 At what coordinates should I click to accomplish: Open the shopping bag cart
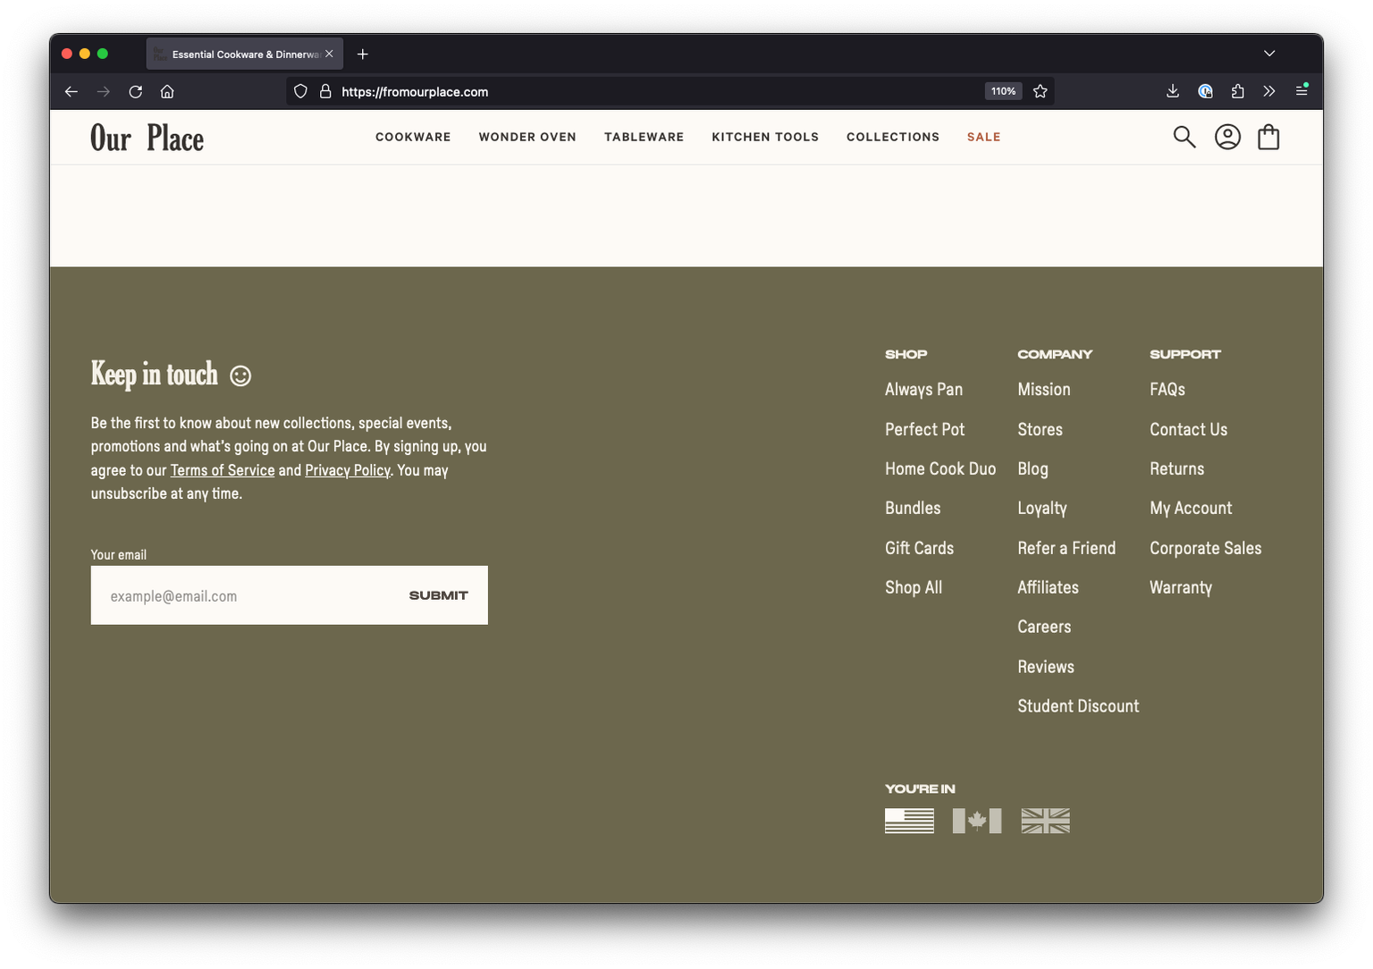coord(1268,137)
